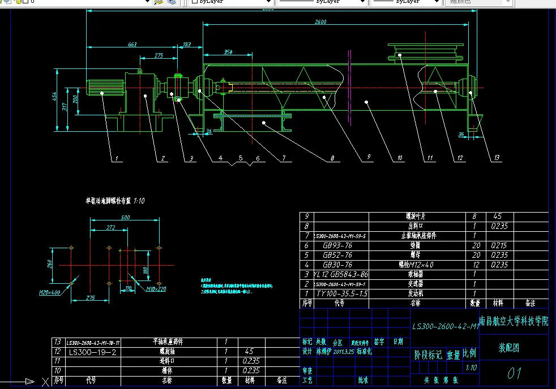
Task: Click the layer previous stack icon
Action: pyautogui.click(x=172, y=2)
